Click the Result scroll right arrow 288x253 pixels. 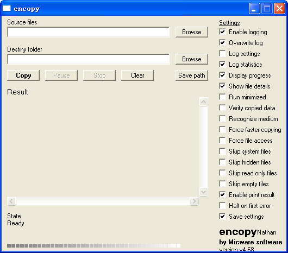[194, 201]
